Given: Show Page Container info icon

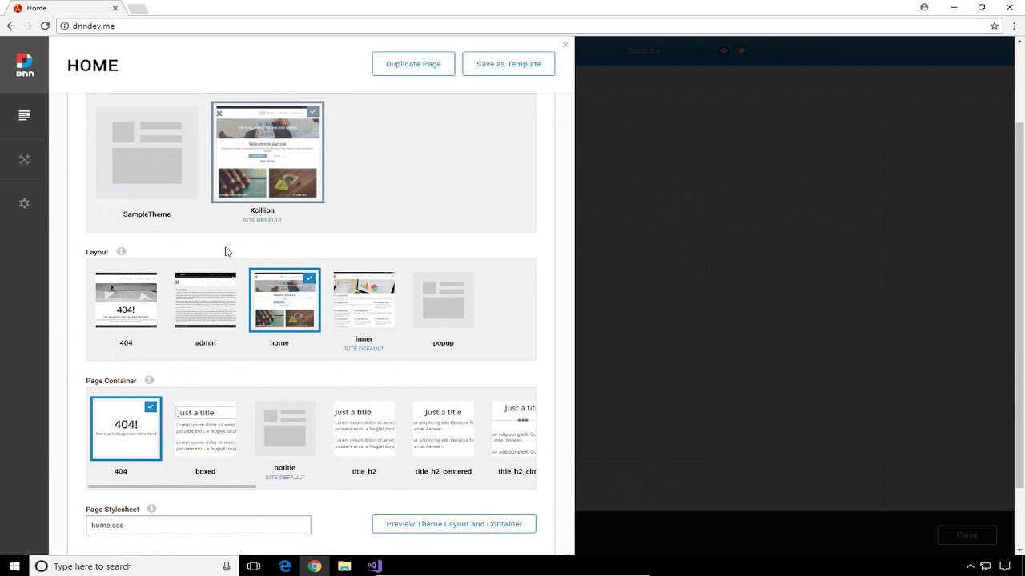Looking at the screenshot, I should coord(149,380).
